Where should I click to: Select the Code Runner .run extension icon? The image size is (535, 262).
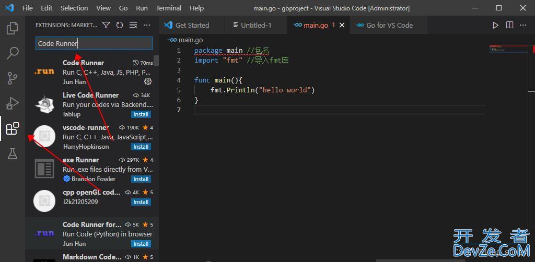click(x=44, y=72)
